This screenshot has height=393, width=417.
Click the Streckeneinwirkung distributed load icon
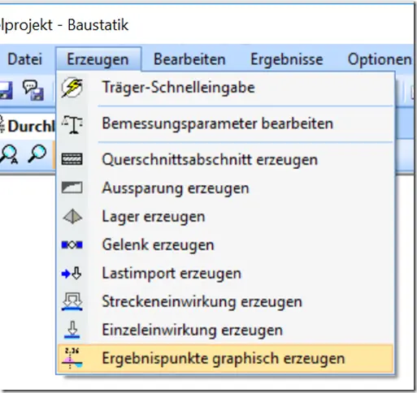[72, 301]
